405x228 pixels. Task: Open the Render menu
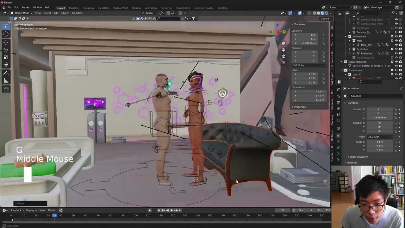click(x=26, y=7)
